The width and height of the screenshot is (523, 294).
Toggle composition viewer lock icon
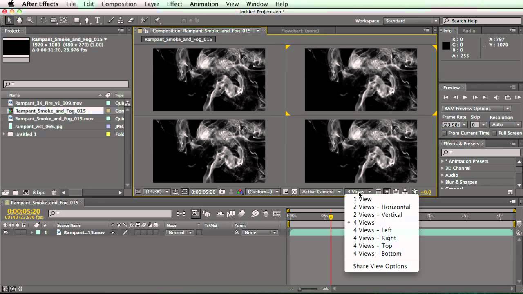(146, 31)
